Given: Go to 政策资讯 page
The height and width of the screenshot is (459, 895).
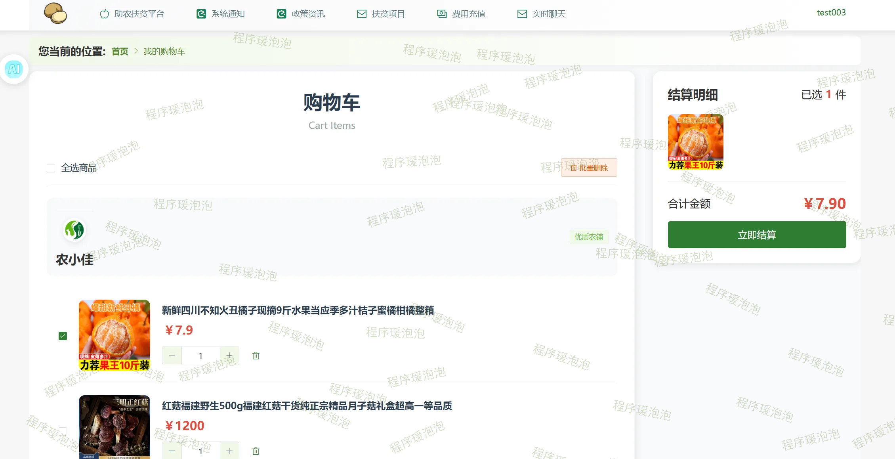Looking at the screenshot, I should pyautogui.click(x=301, y=14).
